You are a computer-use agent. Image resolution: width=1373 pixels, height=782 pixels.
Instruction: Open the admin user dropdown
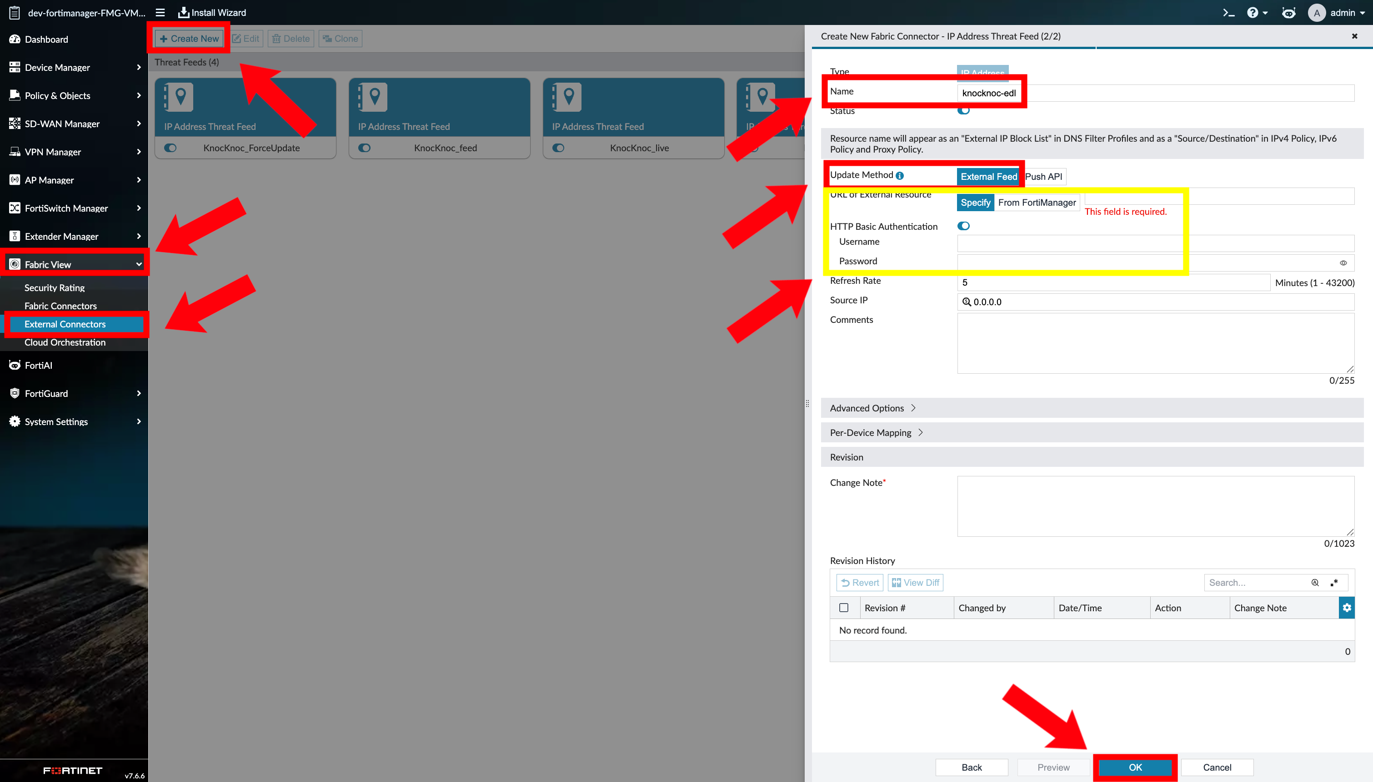point(1343,12)
